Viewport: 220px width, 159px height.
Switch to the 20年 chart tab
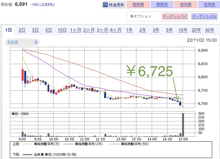pyautogui.click(x=196, y=30)
